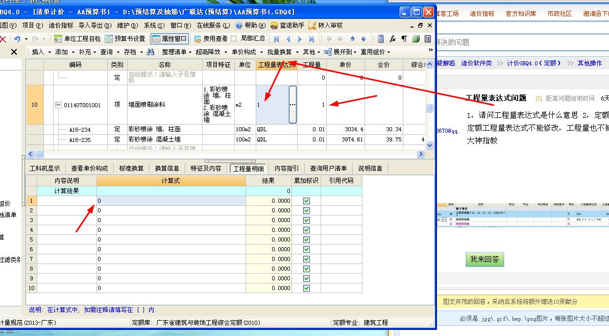Close the left side panel X
Image resolution: width=609 pixels, height=336 pixels.
(x=14, y=52)
